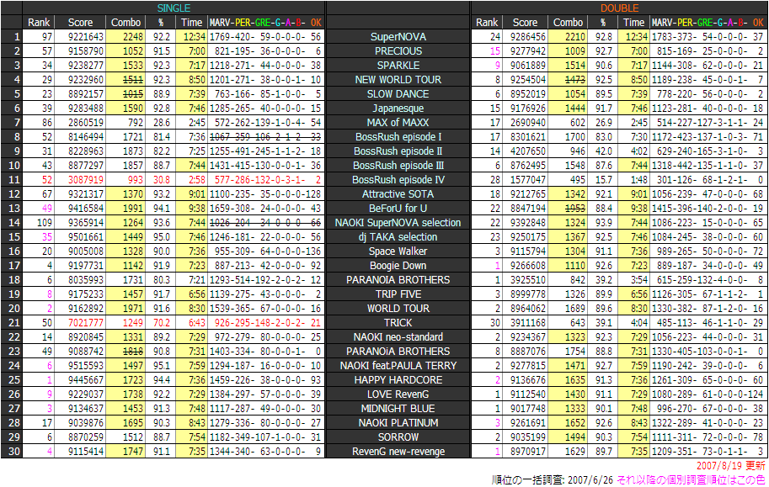The width and height of the screenshot is (769, 487).
Task: Click Boogie Down course name
Action: coord(398,266)
